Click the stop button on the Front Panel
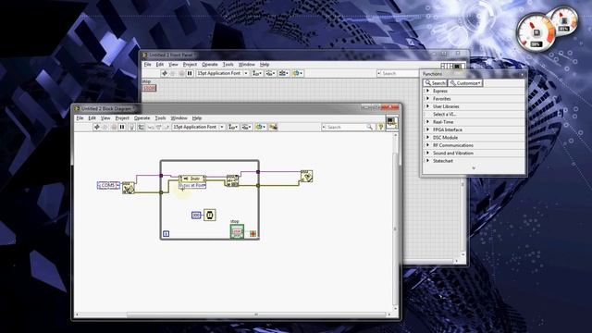 click(149, 89)
